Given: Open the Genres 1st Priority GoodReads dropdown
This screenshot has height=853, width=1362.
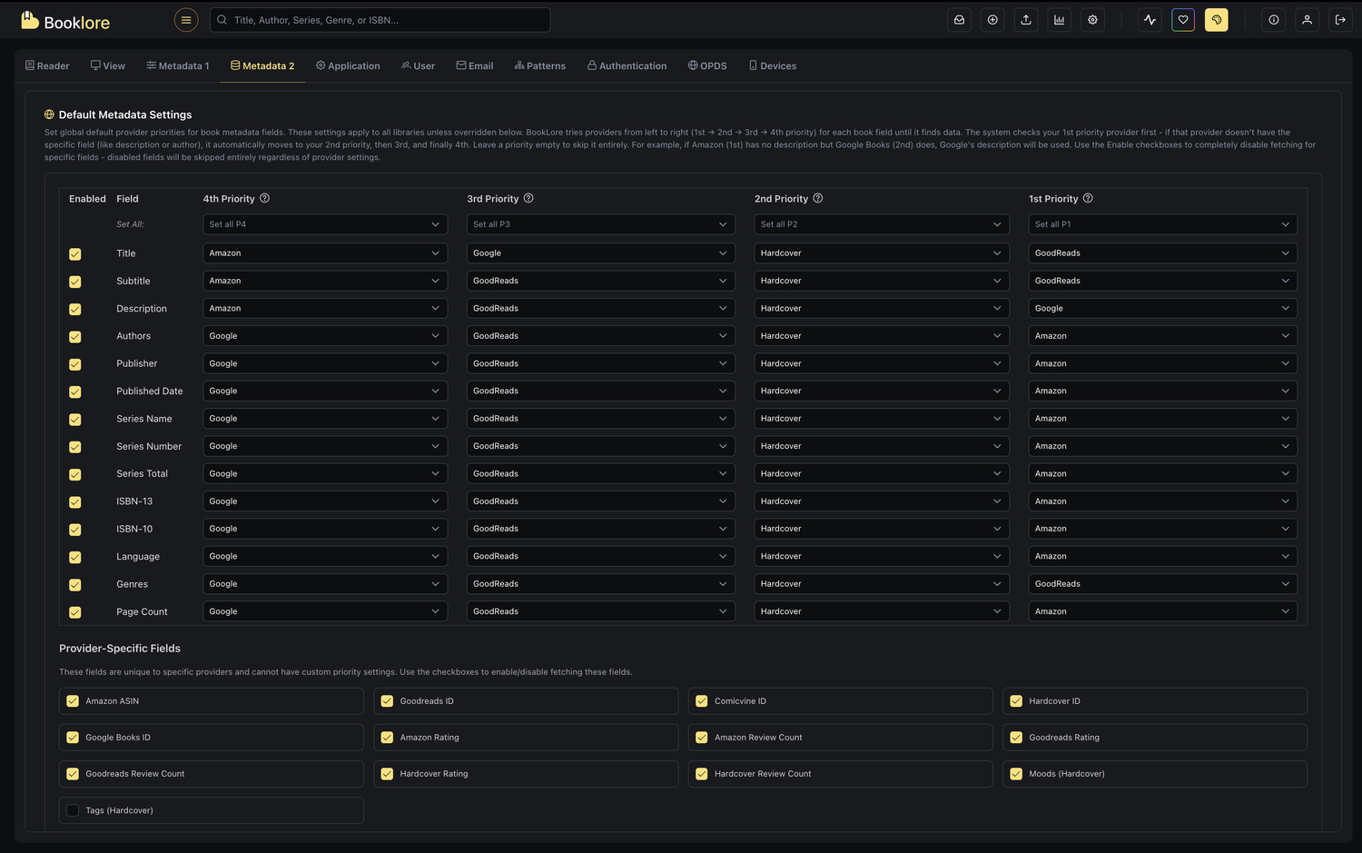Looking at the screenshot, I should (x=1162, y=583).
